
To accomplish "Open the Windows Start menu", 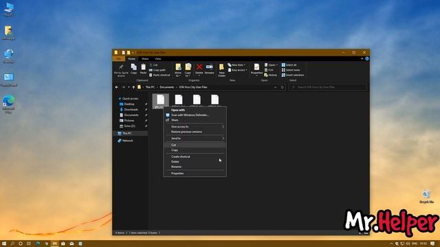I will click(4, 244).
